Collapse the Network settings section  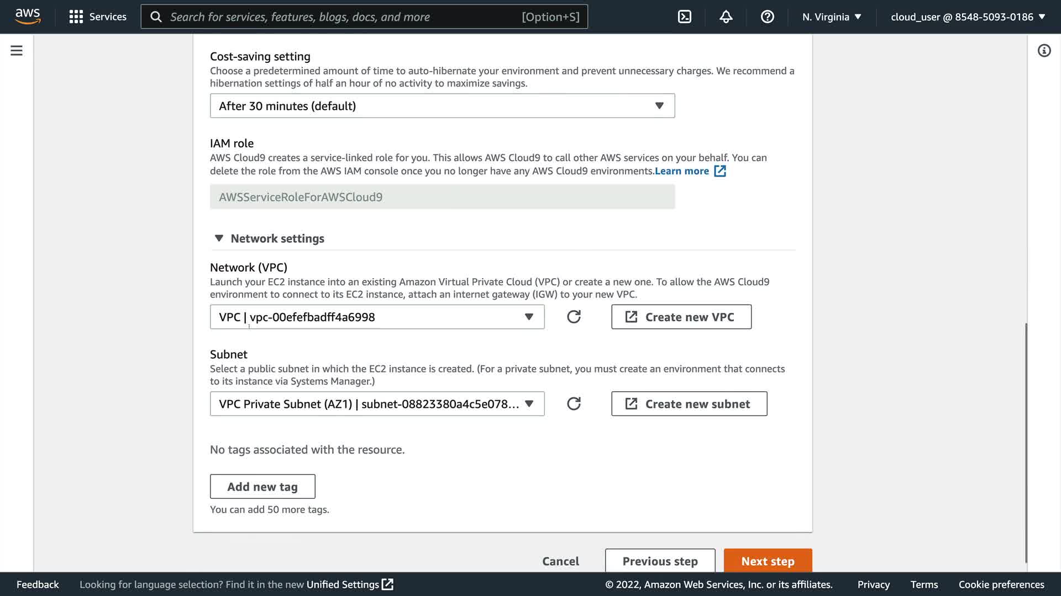[x=219, y=238]
